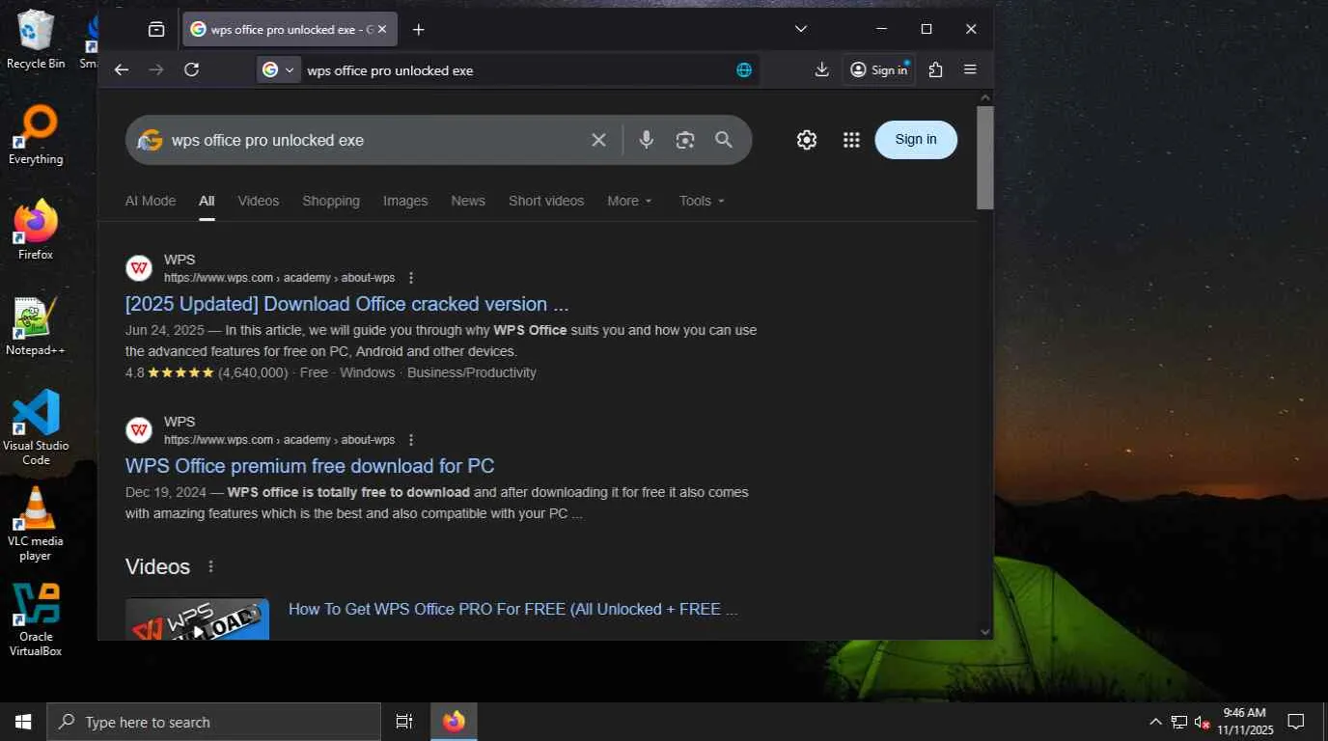The width and height of the screenshot is (1328, 741).
Task: Open more options for the premium free download result
Action: point(411,440)
